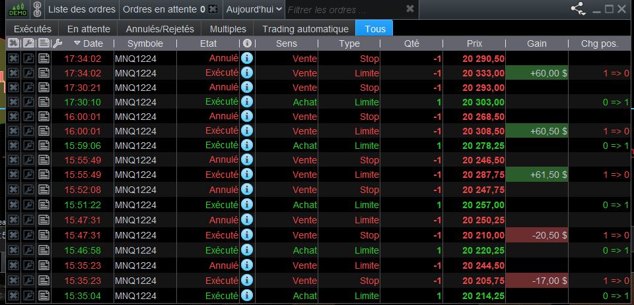Select the 17:30:10 timestamp cell
Viewport: 634px width, 305px height.
83,102
